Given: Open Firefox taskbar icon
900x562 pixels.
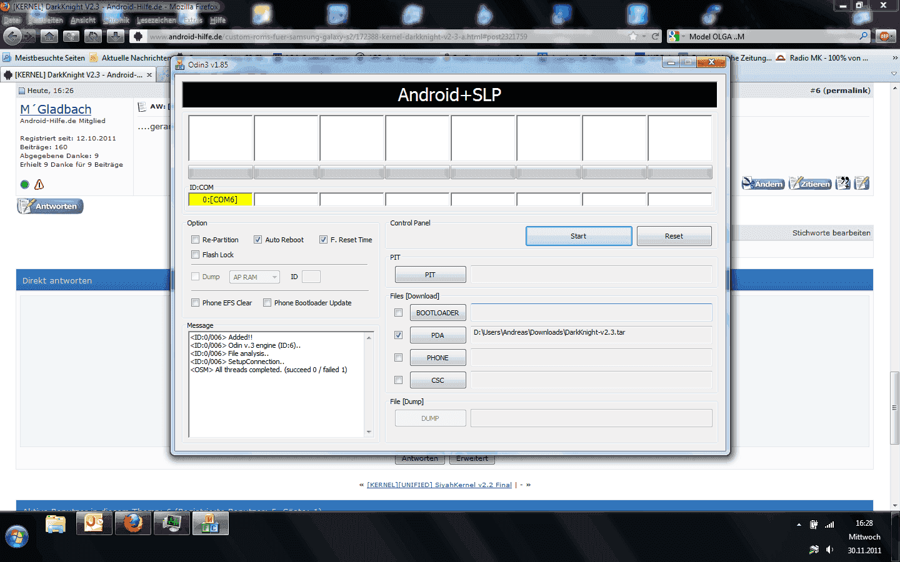Looking at the screenshot, I should tap(132, 523).
